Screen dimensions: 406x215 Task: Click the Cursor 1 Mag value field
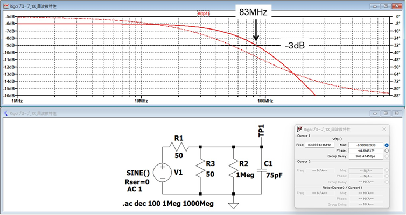tap(366, 145)
